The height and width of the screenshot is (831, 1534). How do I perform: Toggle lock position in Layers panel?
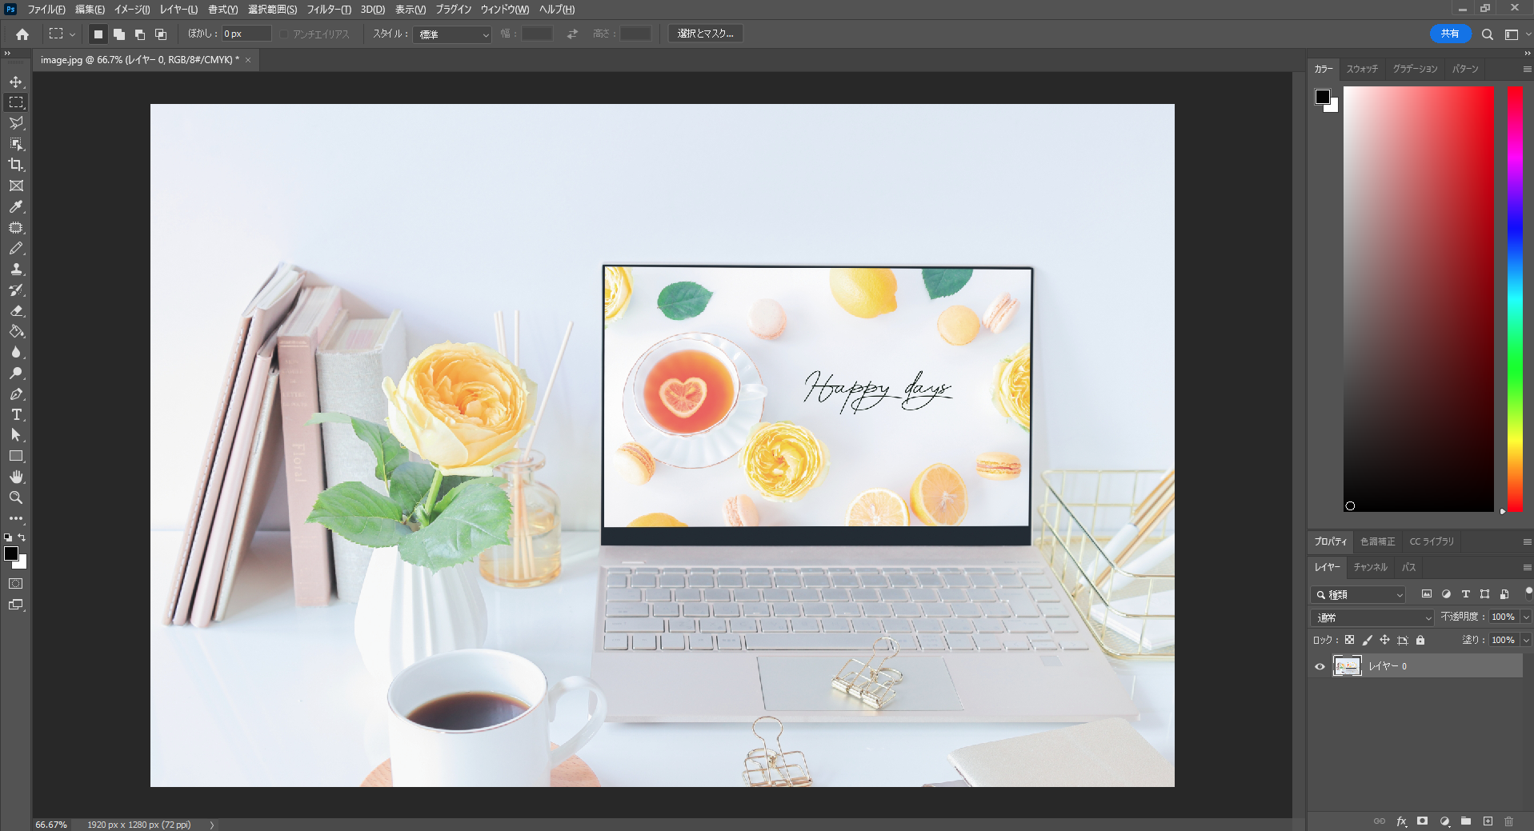click(x=1384, y=640)
